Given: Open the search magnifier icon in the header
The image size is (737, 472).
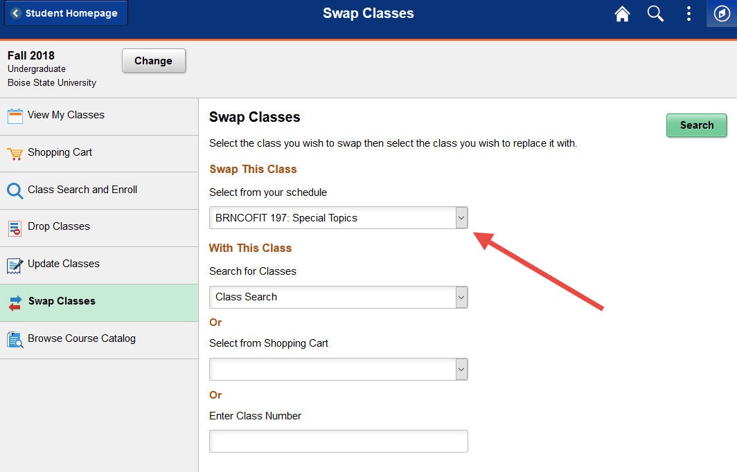Looking at the screenshot, I should tap(655, 14).
